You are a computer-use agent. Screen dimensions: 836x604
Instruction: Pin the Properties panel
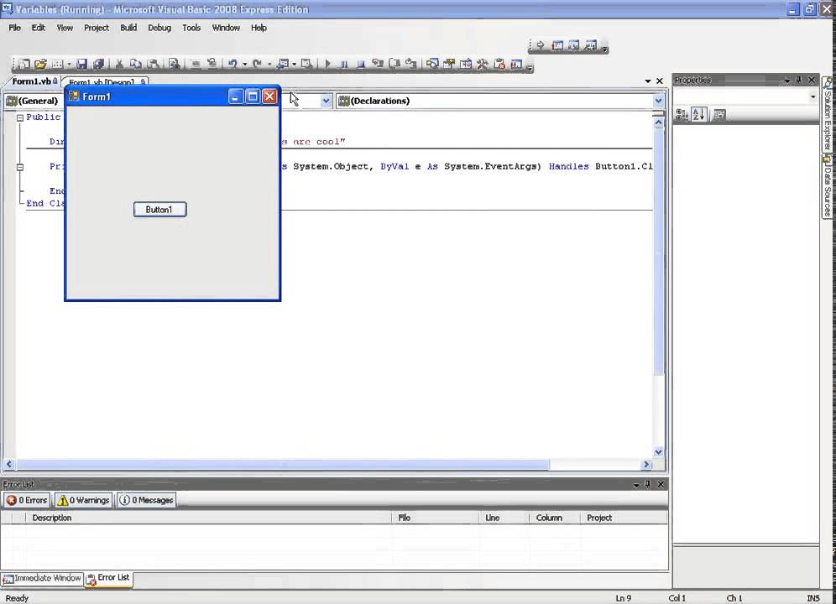799,80
